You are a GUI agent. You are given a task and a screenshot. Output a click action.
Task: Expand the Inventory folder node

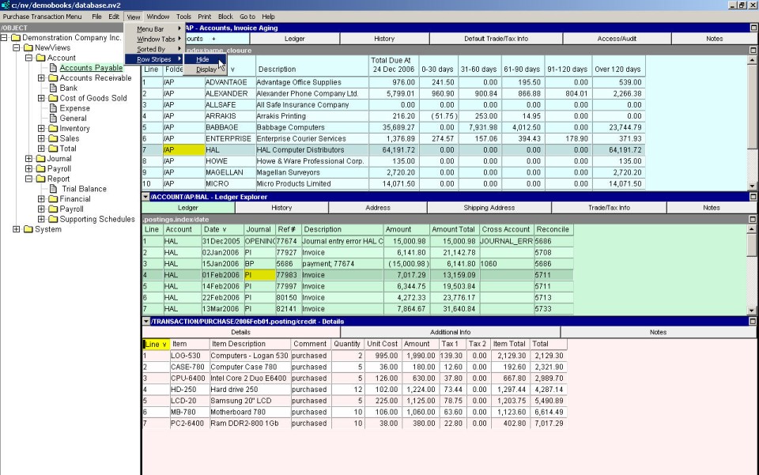pos(42,129)
